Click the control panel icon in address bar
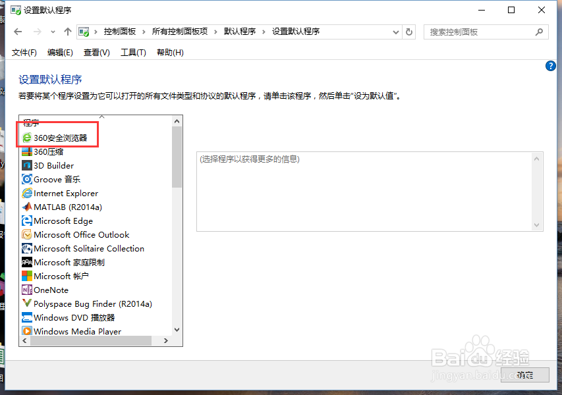The height and width of the screenshot is (395, 562). coord(84,32)
